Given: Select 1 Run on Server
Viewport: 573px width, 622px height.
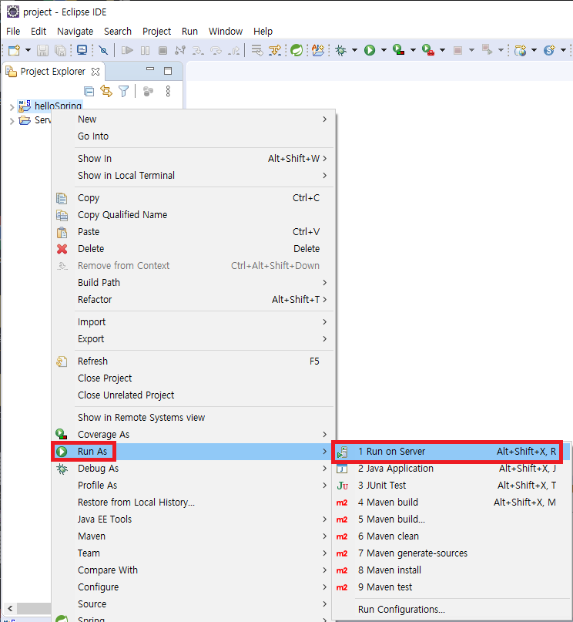Looking at the screenshot, I should coord(451,452).
